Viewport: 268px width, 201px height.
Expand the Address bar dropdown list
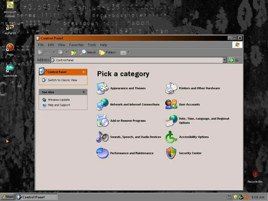point(225,60)
